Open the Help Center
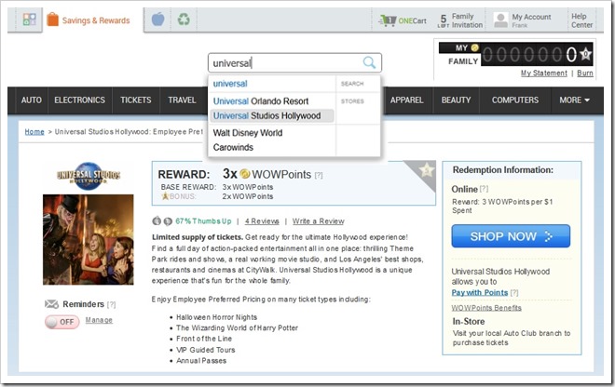 [581, 20]
